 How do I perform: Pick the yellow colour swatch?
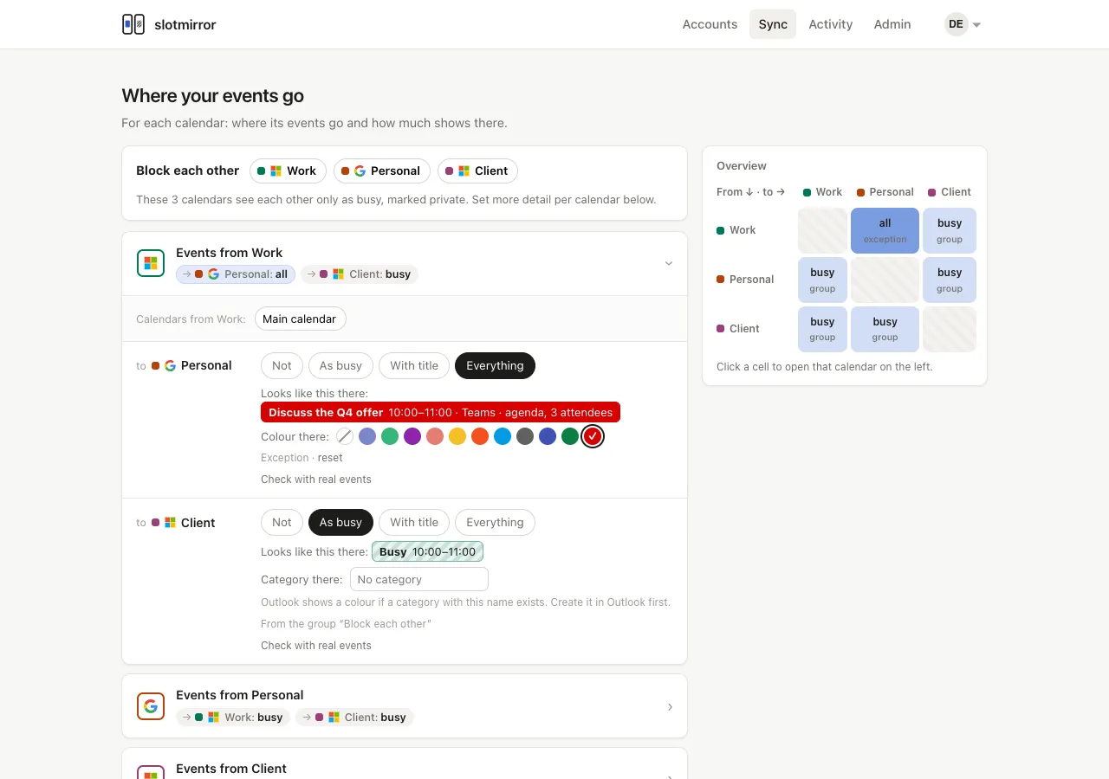point(457,436)
